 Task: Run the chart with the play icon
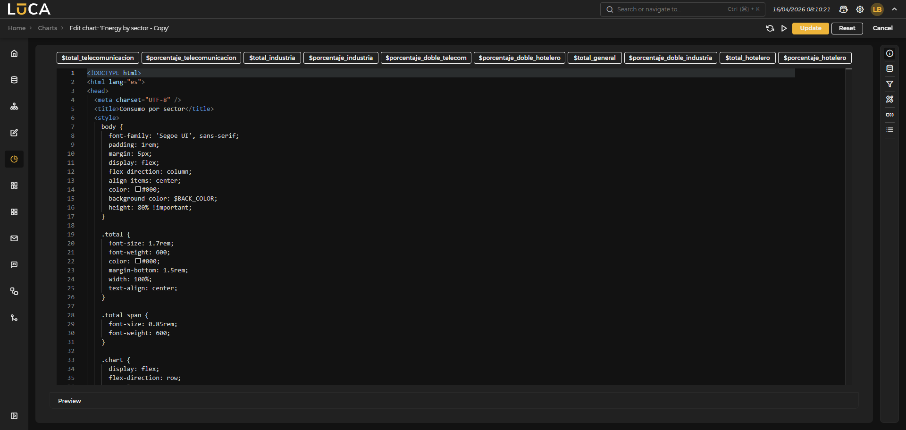tap(784, 28)
